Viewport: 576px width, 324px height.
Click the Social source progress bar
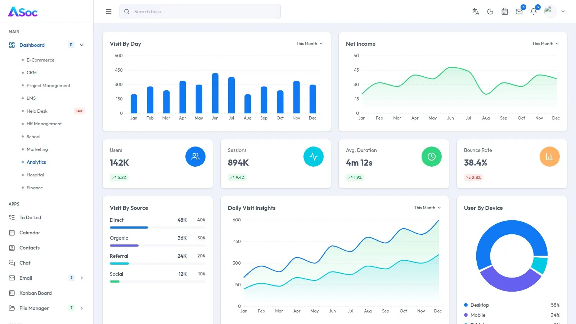158,282
